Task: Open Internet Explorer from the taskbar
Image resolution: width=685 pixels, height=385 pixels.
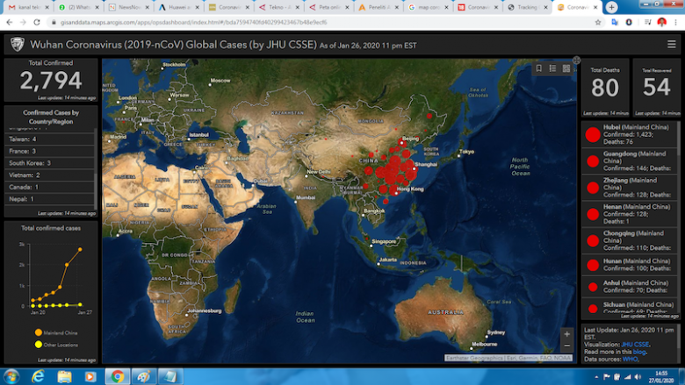Action: pyautogui.click(x=38, y=376)
